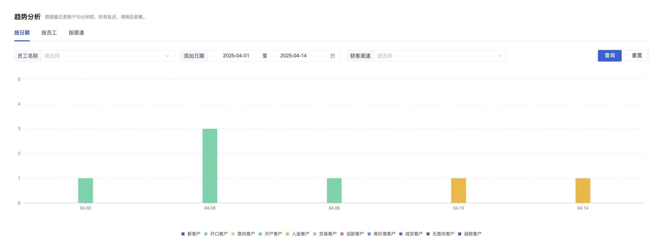Switch to the 按日期 tab
This screenshot has height=249, width=660.
(22, 33)
